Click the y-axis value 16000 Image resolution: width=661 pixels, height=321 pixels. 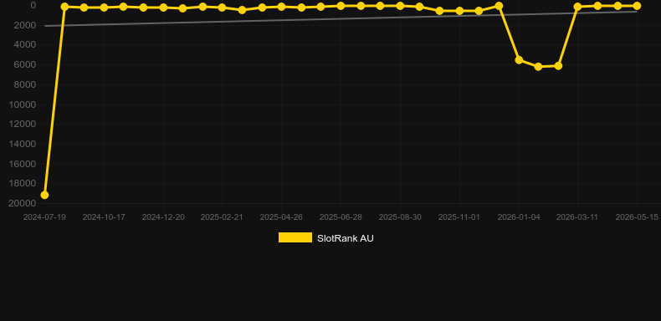coord(23,164)
